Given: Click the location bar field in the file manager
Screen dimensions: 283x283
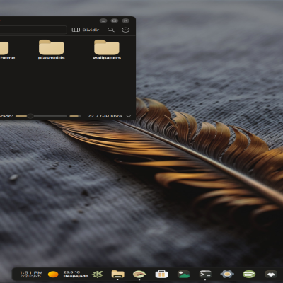Looking at the screenshot, I should (33, 30).
